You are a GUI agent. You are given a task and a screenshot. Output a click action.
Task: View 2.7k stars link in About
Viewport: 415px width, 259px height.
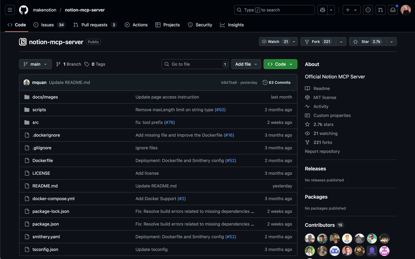[319, 124]
